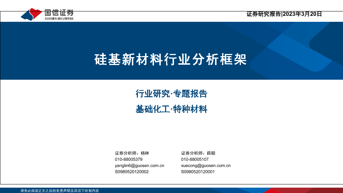
Task: Click phone number 010-88005379
Action: coord(129,159)
